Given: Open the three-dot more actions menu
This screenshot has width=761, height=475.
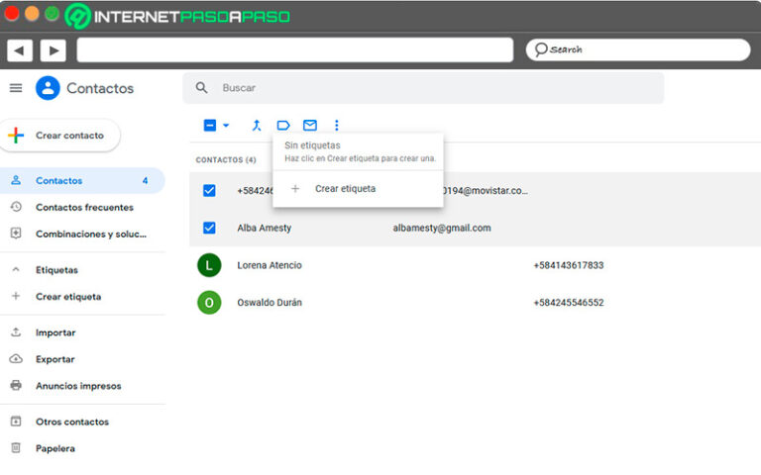Looking at the screenshot, I should click(336, 126).
